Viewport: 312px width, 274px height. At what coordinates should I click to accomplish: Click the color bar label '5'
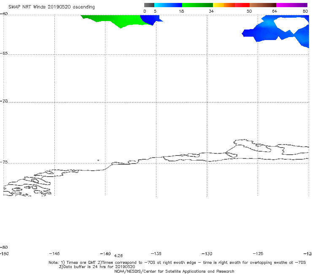pyautogui.click(x=155, y=11)
